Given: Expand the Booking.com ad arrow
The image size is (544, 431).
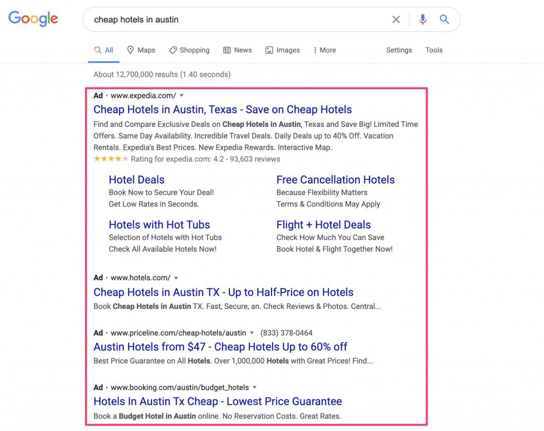Looking at the screenshot, I should coord(255,387).
